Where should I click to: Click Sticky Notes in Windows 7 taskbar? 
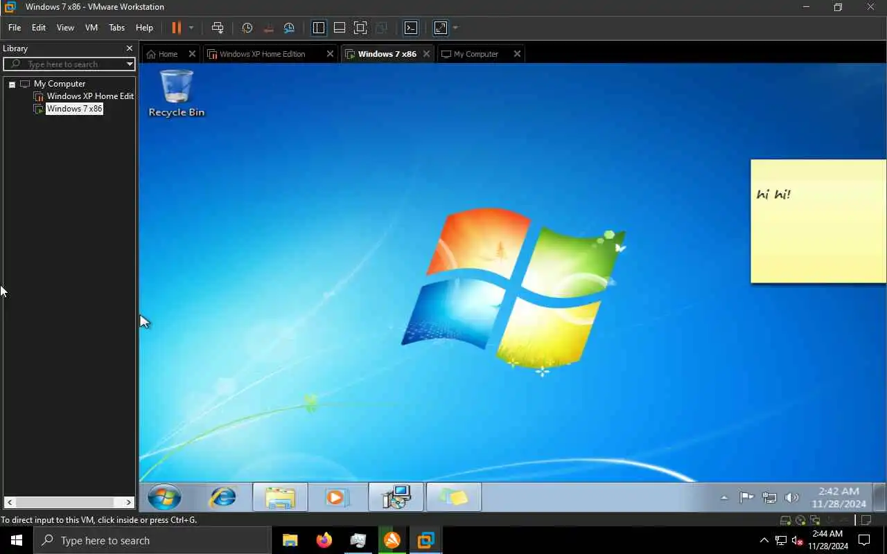tap(453, 497)
